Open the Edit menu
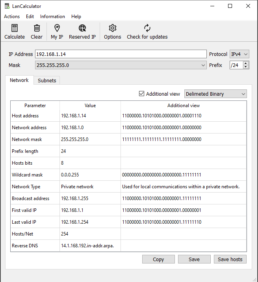This screenshot has width=258, height=282. pos(30,17)
